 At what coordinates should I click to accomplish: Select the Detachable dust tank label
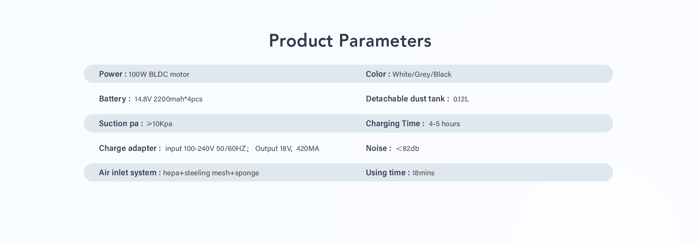click(x=407, y=99)
